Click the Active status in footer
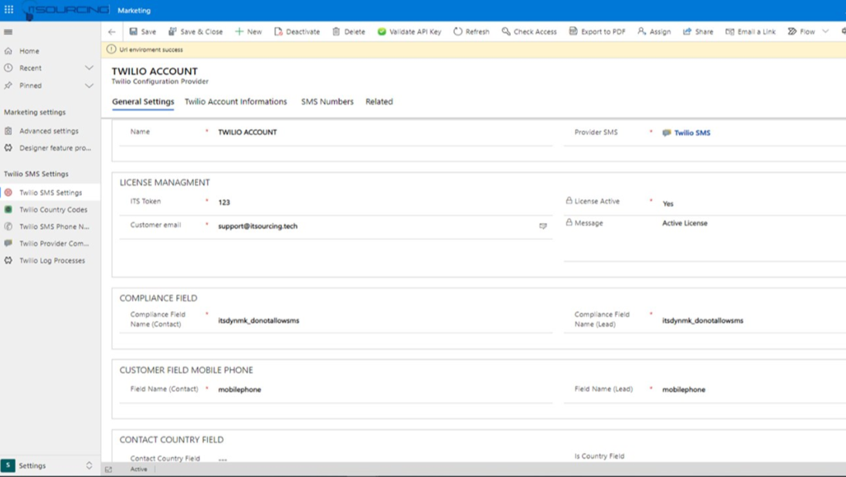The image size is (846, 477). (138, 469)
